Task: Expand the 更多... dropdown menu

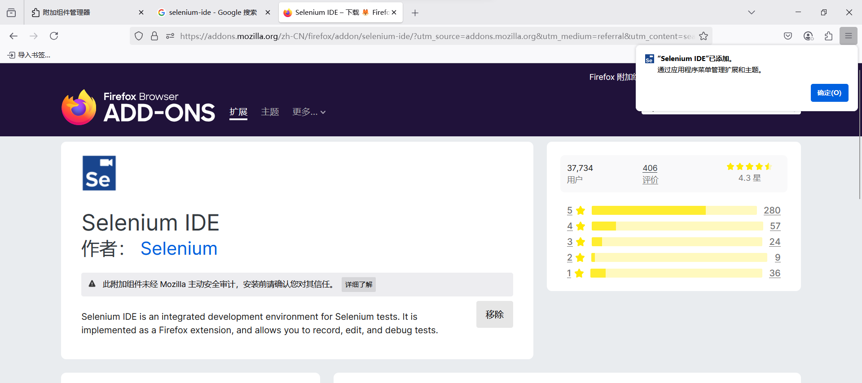Action: [309, 112]
